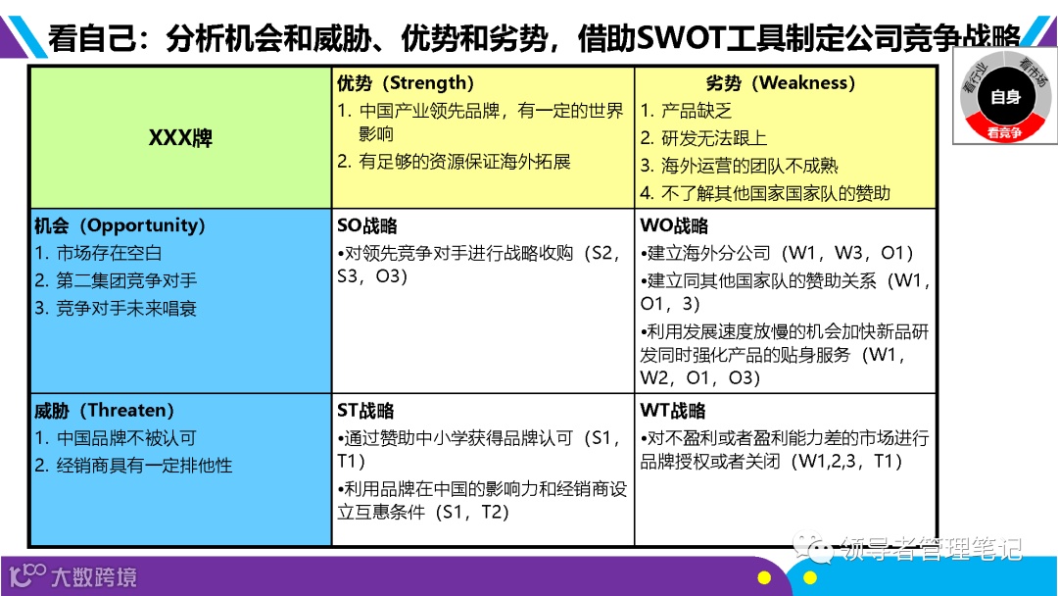The image size is (1058, 596).
Task: Select the bullet 建立海外分公司
Action: point(777,253)
